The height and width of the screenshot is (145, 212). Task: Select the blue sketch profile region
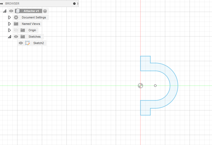pos(174,86)
